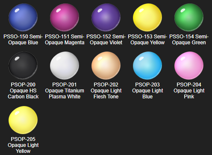
Task: Click the PSSO-154 Semi-Opaque Green text
Action: [189, 40]
